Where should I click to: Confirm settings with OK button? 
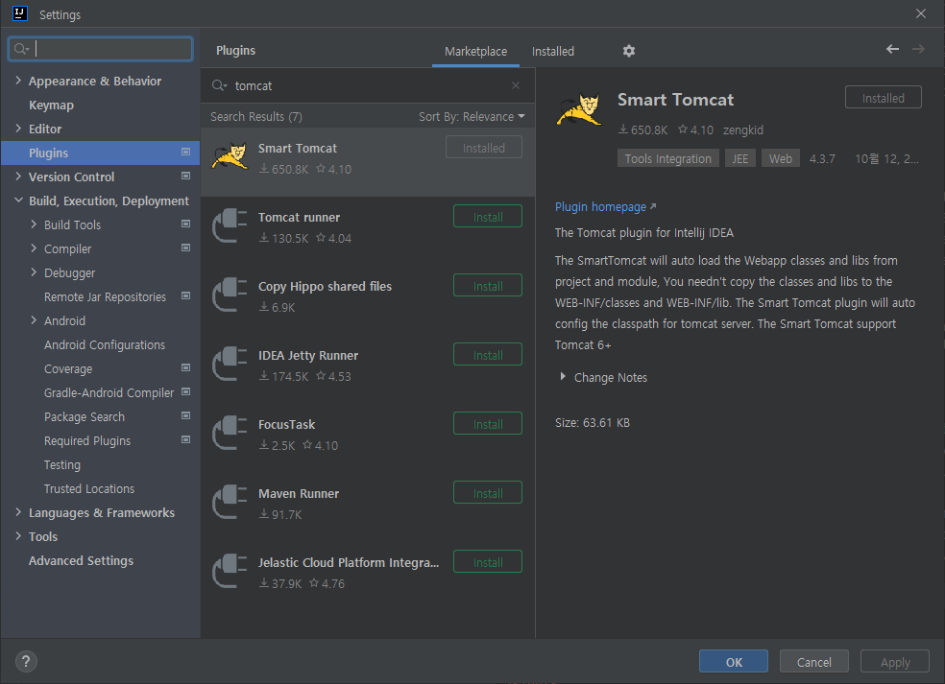(x=734, y=662)
